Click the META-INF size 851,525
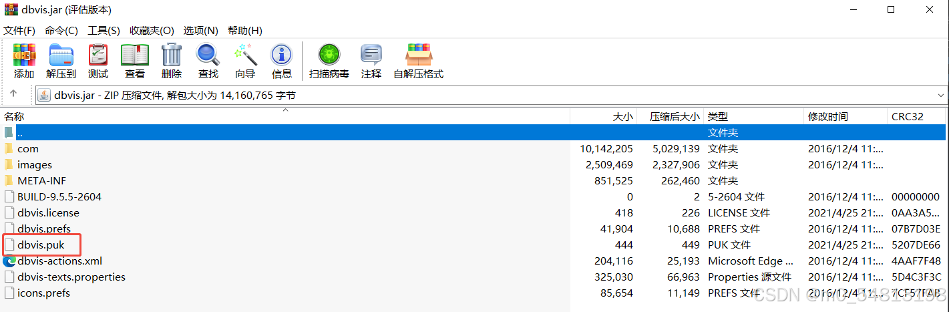This screenshot has height=312, width=949. 614,180
